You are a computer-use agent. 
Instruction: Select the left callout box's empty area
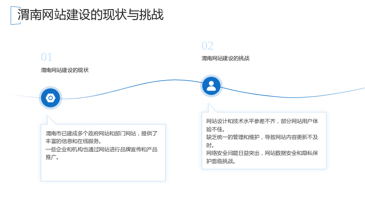click(x=103, y=171)
